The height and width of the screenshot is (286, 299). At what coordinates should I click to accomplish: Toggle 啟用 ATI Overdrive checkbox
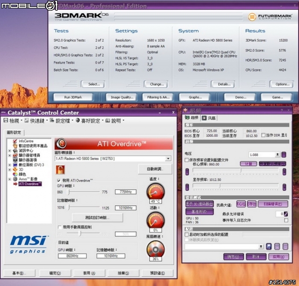pyautogui.click(x=59, y=180)
